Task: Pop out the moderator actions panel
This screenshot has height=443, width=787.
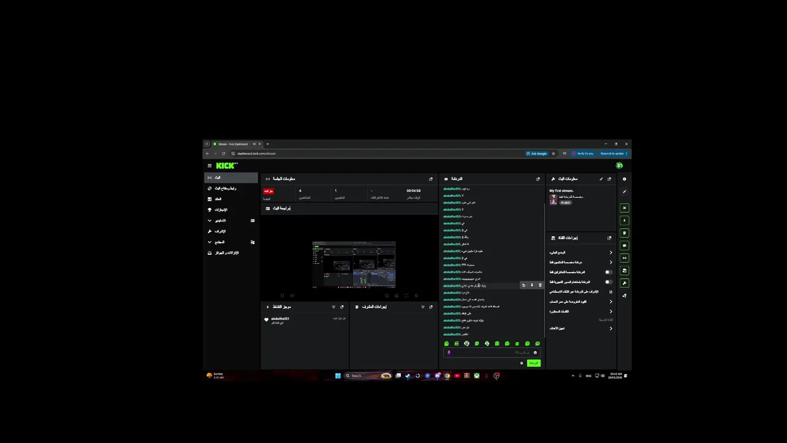Action: 430,307
